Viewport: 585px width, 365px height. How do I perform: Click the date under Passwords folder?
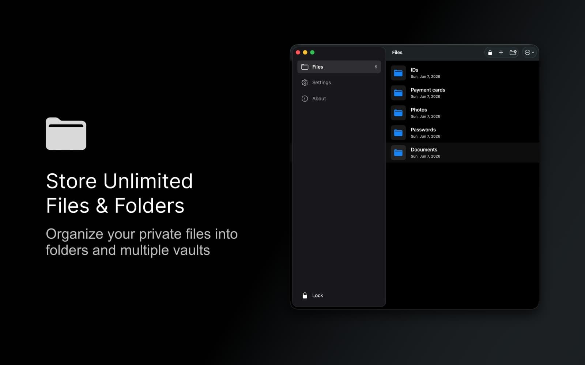pos(425,137)
